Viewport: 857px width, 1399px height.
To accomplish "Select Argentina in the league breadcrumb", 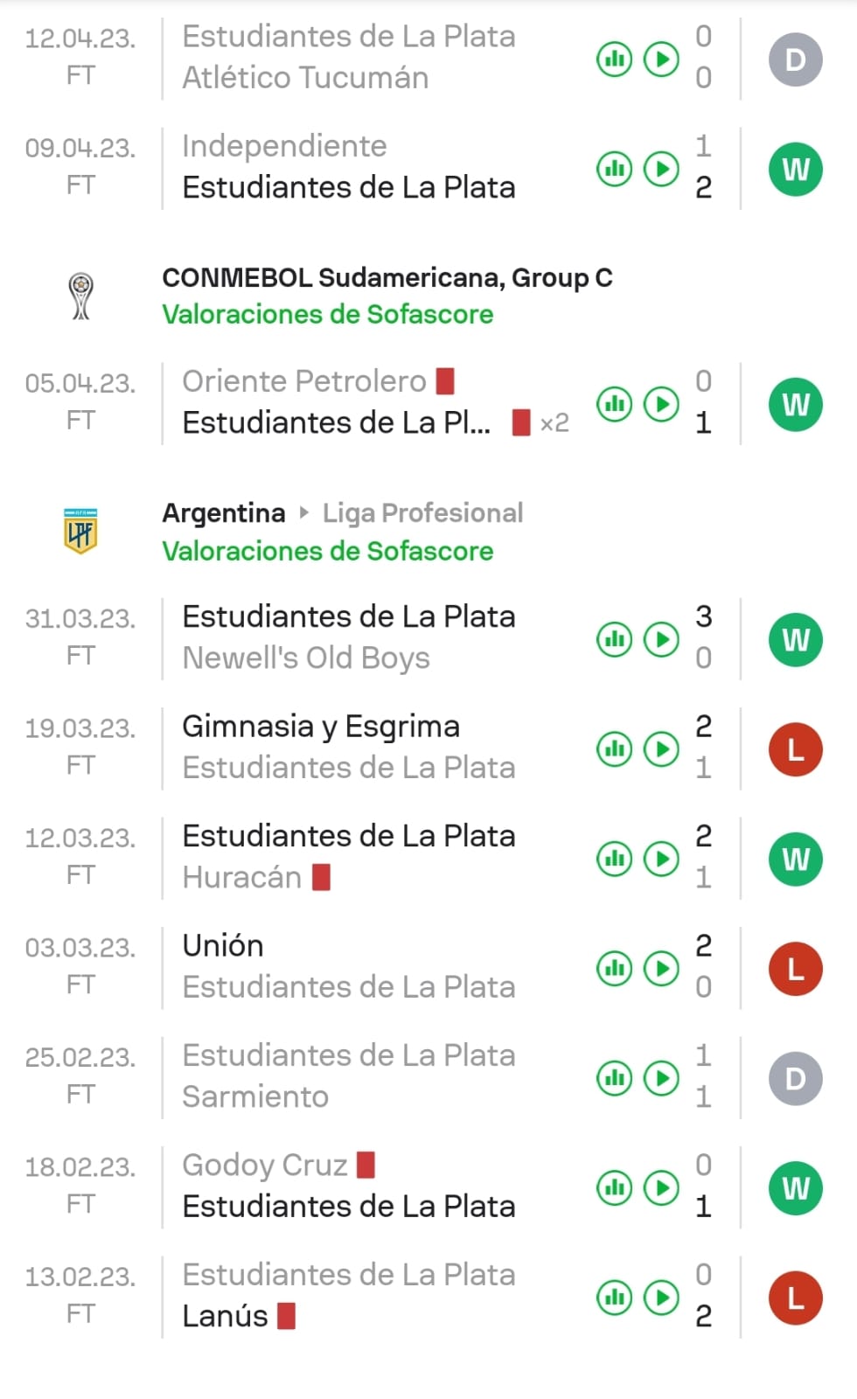I will [224, 513].
